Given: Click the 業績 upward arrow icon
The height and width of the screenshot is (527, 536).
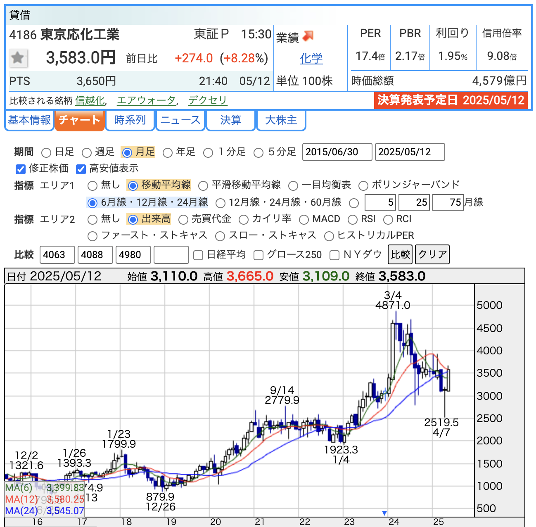Looking at the screenshot, I should [x=308, y=36].
